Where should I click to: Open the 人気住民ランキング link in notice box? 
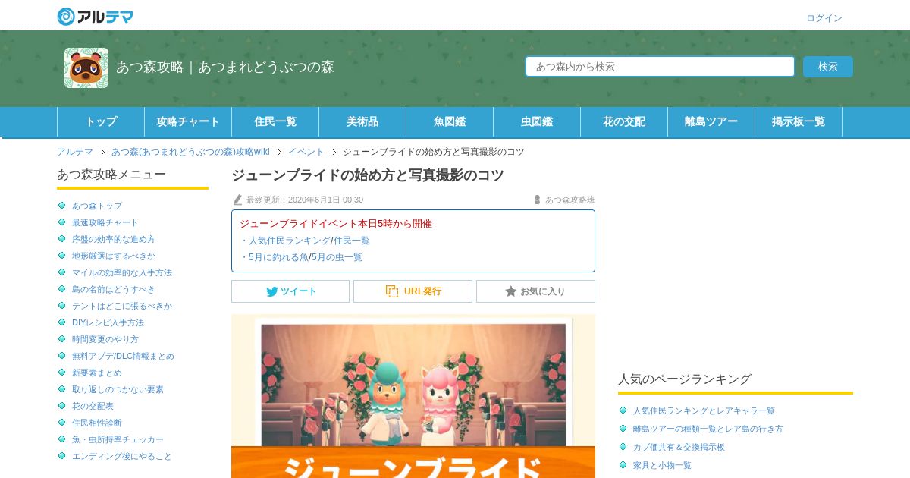tap(290, 241)
